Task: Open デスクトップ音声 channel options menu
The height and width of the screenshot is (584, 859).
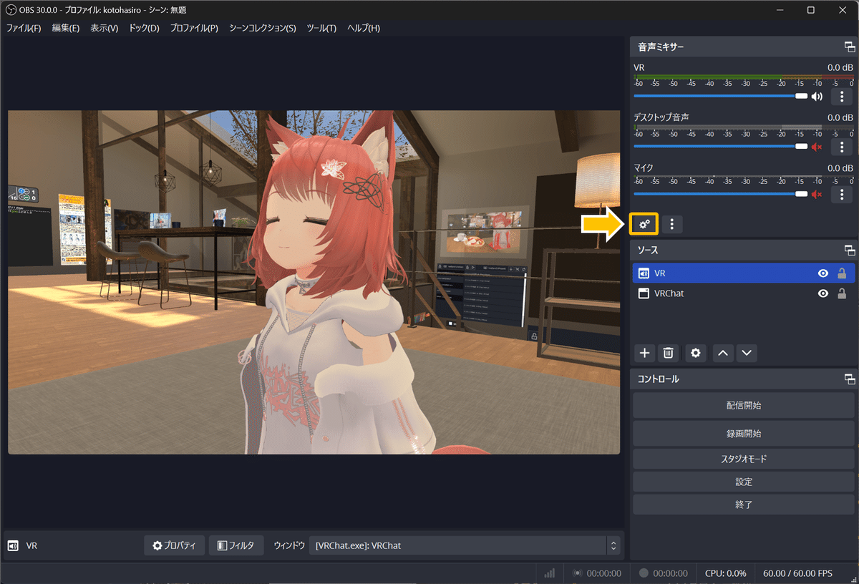Action: (842, 147)
